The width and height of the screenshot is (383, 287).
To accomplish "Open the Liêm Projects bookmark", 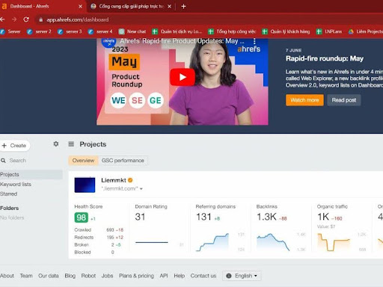I will pos(366,31).
